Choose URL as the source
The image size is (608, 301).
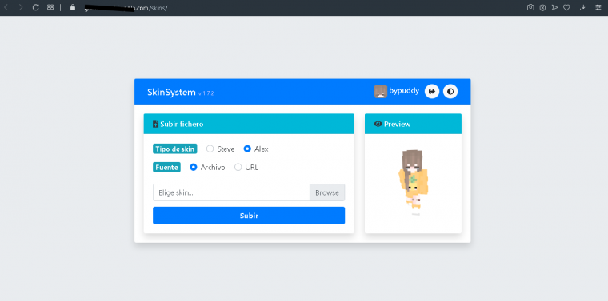[x=238, y=168]
